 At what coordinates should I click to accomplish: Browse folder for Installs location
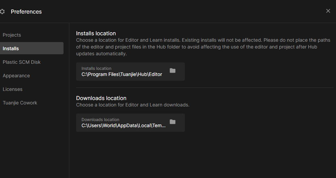coord(173,71)
